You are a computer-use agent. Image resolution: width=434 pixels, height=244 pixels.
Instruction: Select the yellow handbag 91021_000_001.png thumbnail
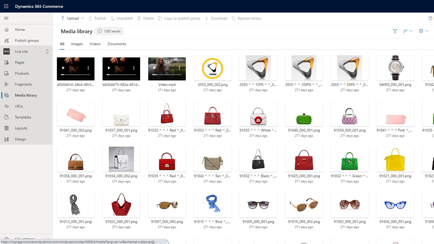(x=395, y=159)
